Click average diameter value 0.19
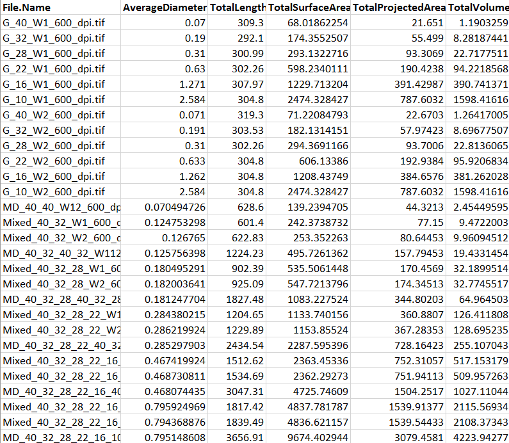 click(x=165, y=38)
